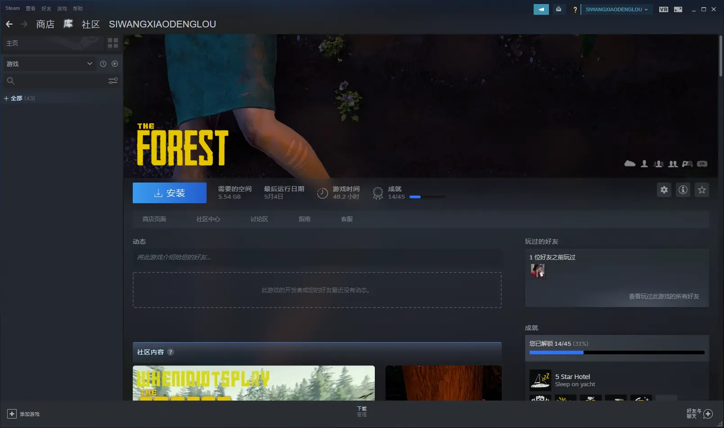Expand the 游戏 filter dropdown
Image resolution: width=724 pixels, height=428 pixels.
[49, 64]
